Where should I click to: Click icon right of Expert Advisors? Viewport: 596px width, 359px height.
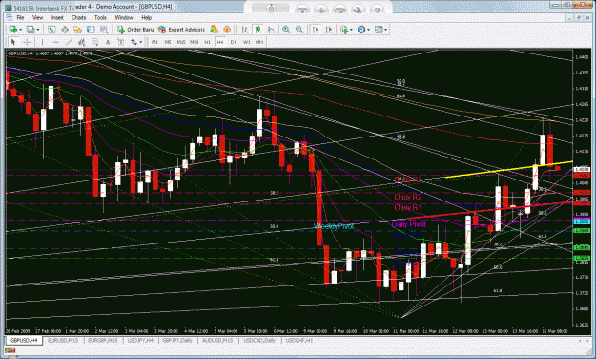coord(214,30)
